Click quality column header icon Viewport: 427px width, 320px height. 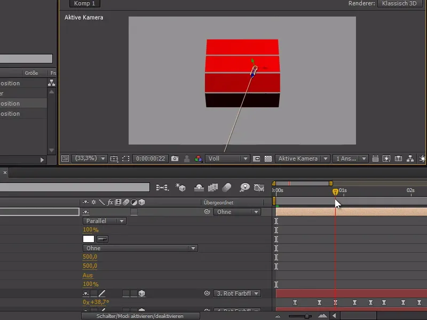click(101, 202)
